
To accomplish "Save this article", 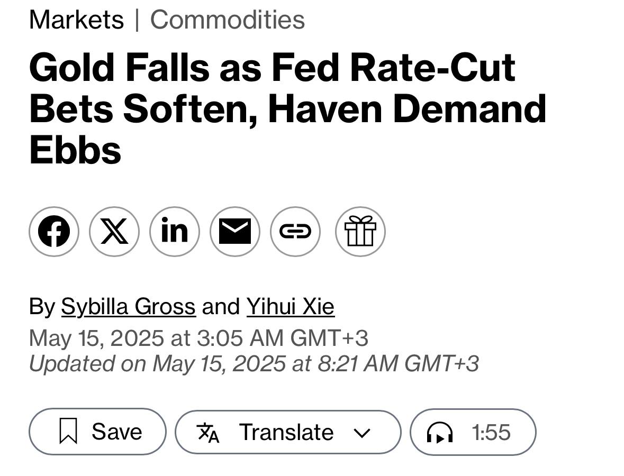I will click(x=97, y=432).
